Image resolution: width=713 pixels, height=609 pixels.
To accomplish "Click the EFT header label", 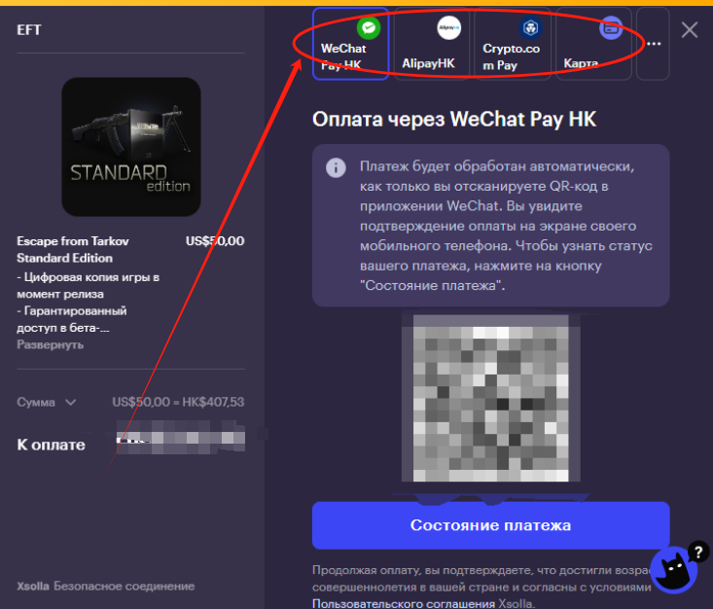I will click(29, 30).
